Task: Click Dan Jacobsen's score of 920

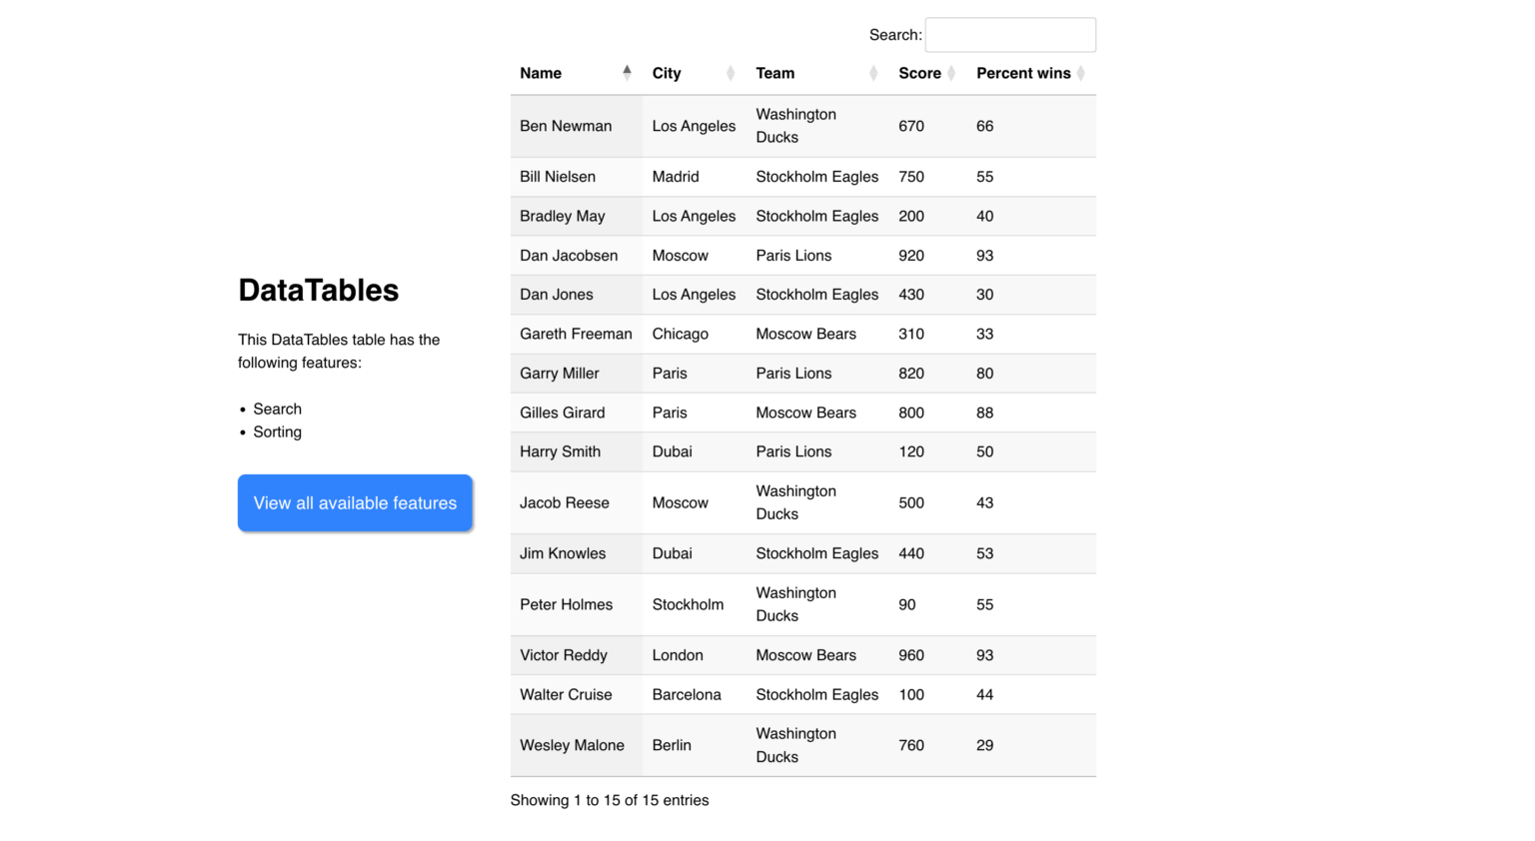Action: point(910,255)
